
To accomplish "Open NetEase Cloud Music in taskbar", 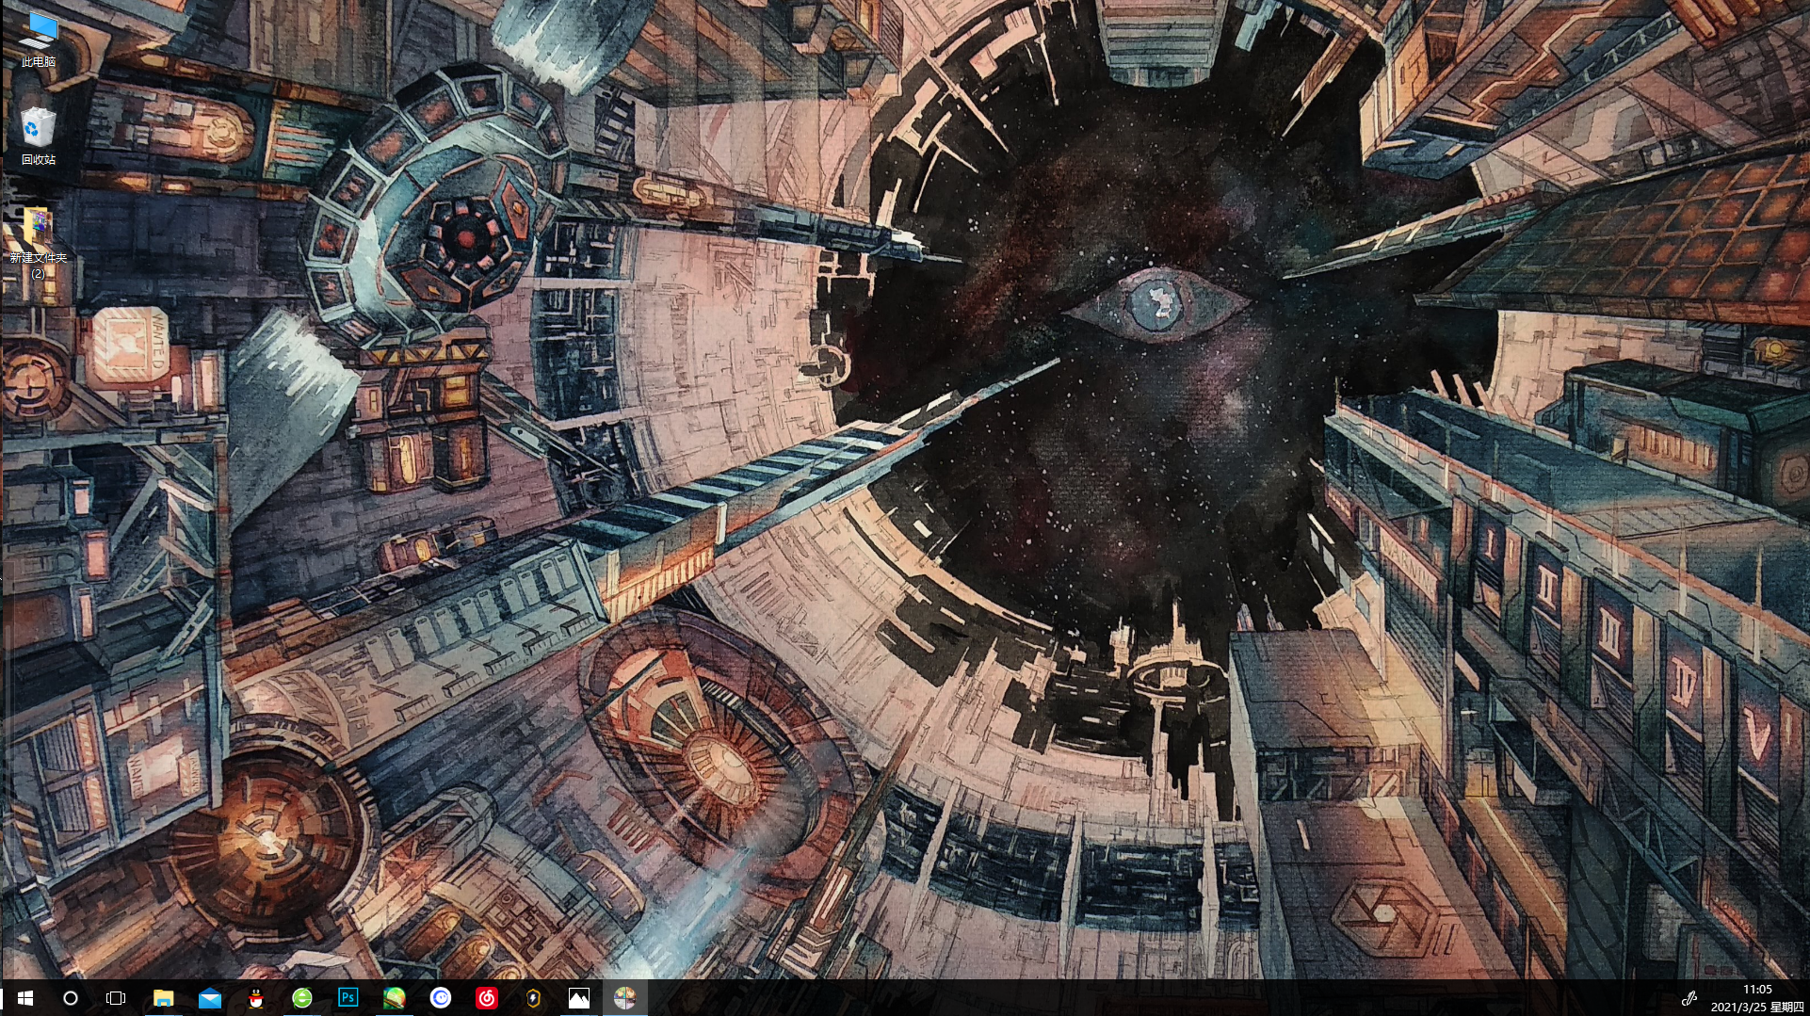I will [x=486, y=998].
